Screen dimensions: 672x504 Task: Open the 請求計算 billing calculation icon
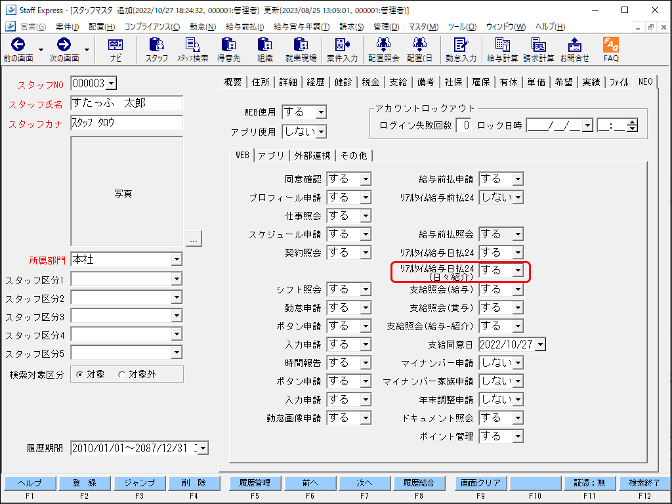pyautogui.click(x=539, y=49)
